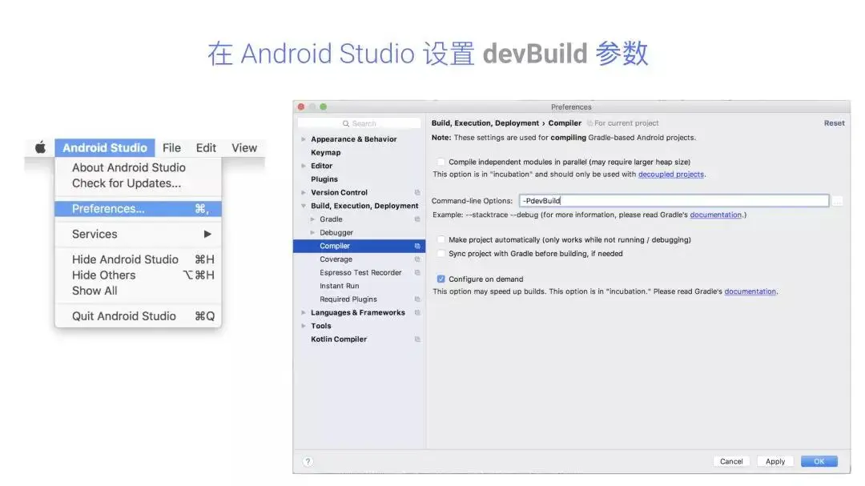
Task: Open the Edit menu
Action: click(x=206, y=147)
